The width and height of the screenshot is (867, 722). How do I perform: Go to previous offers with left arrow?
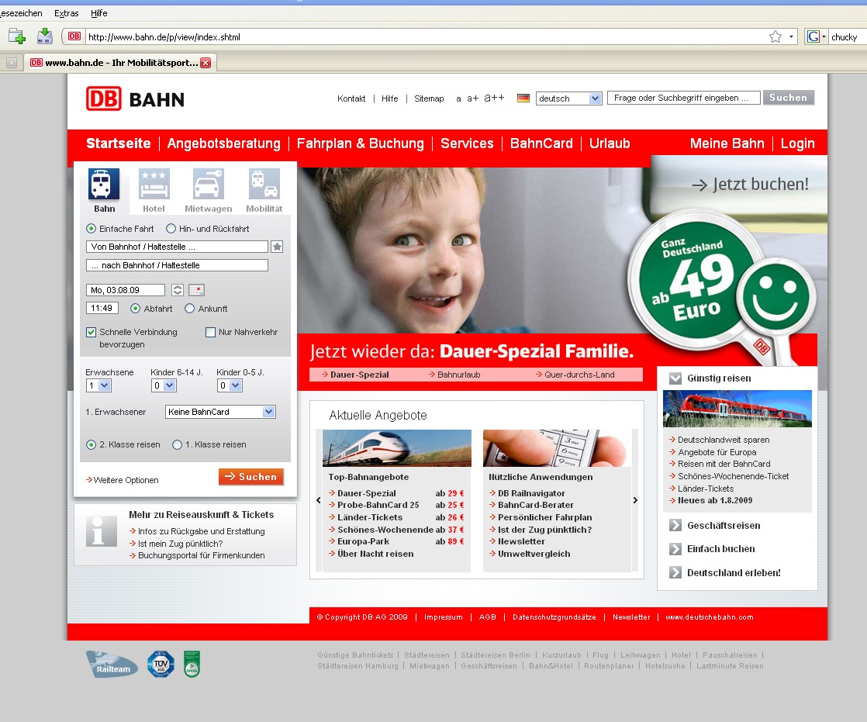[x=319, y=499]
